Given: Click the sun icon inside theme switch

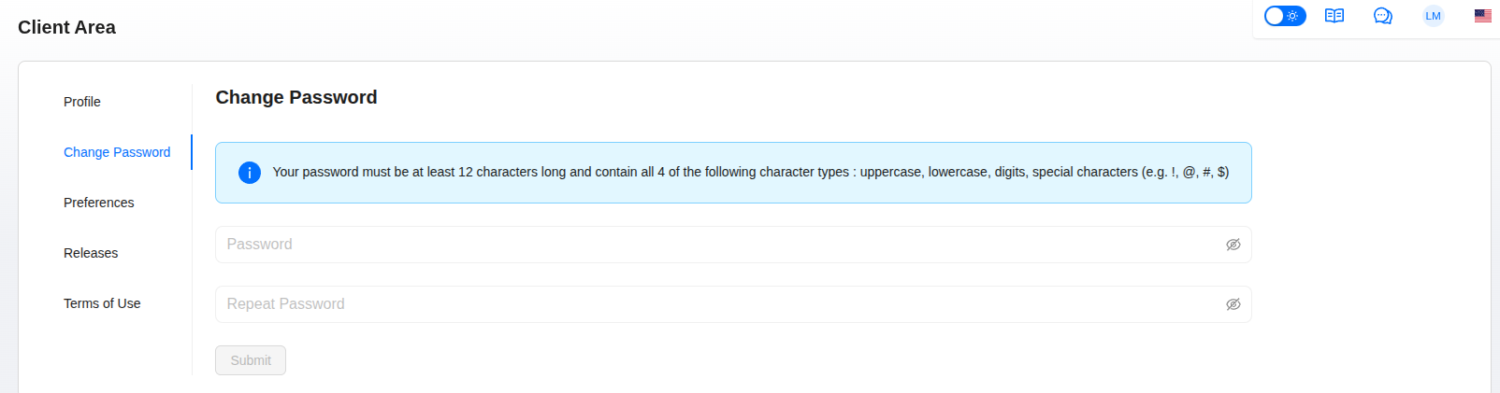Looking at the screenshot, I should tap(1293, 16).
